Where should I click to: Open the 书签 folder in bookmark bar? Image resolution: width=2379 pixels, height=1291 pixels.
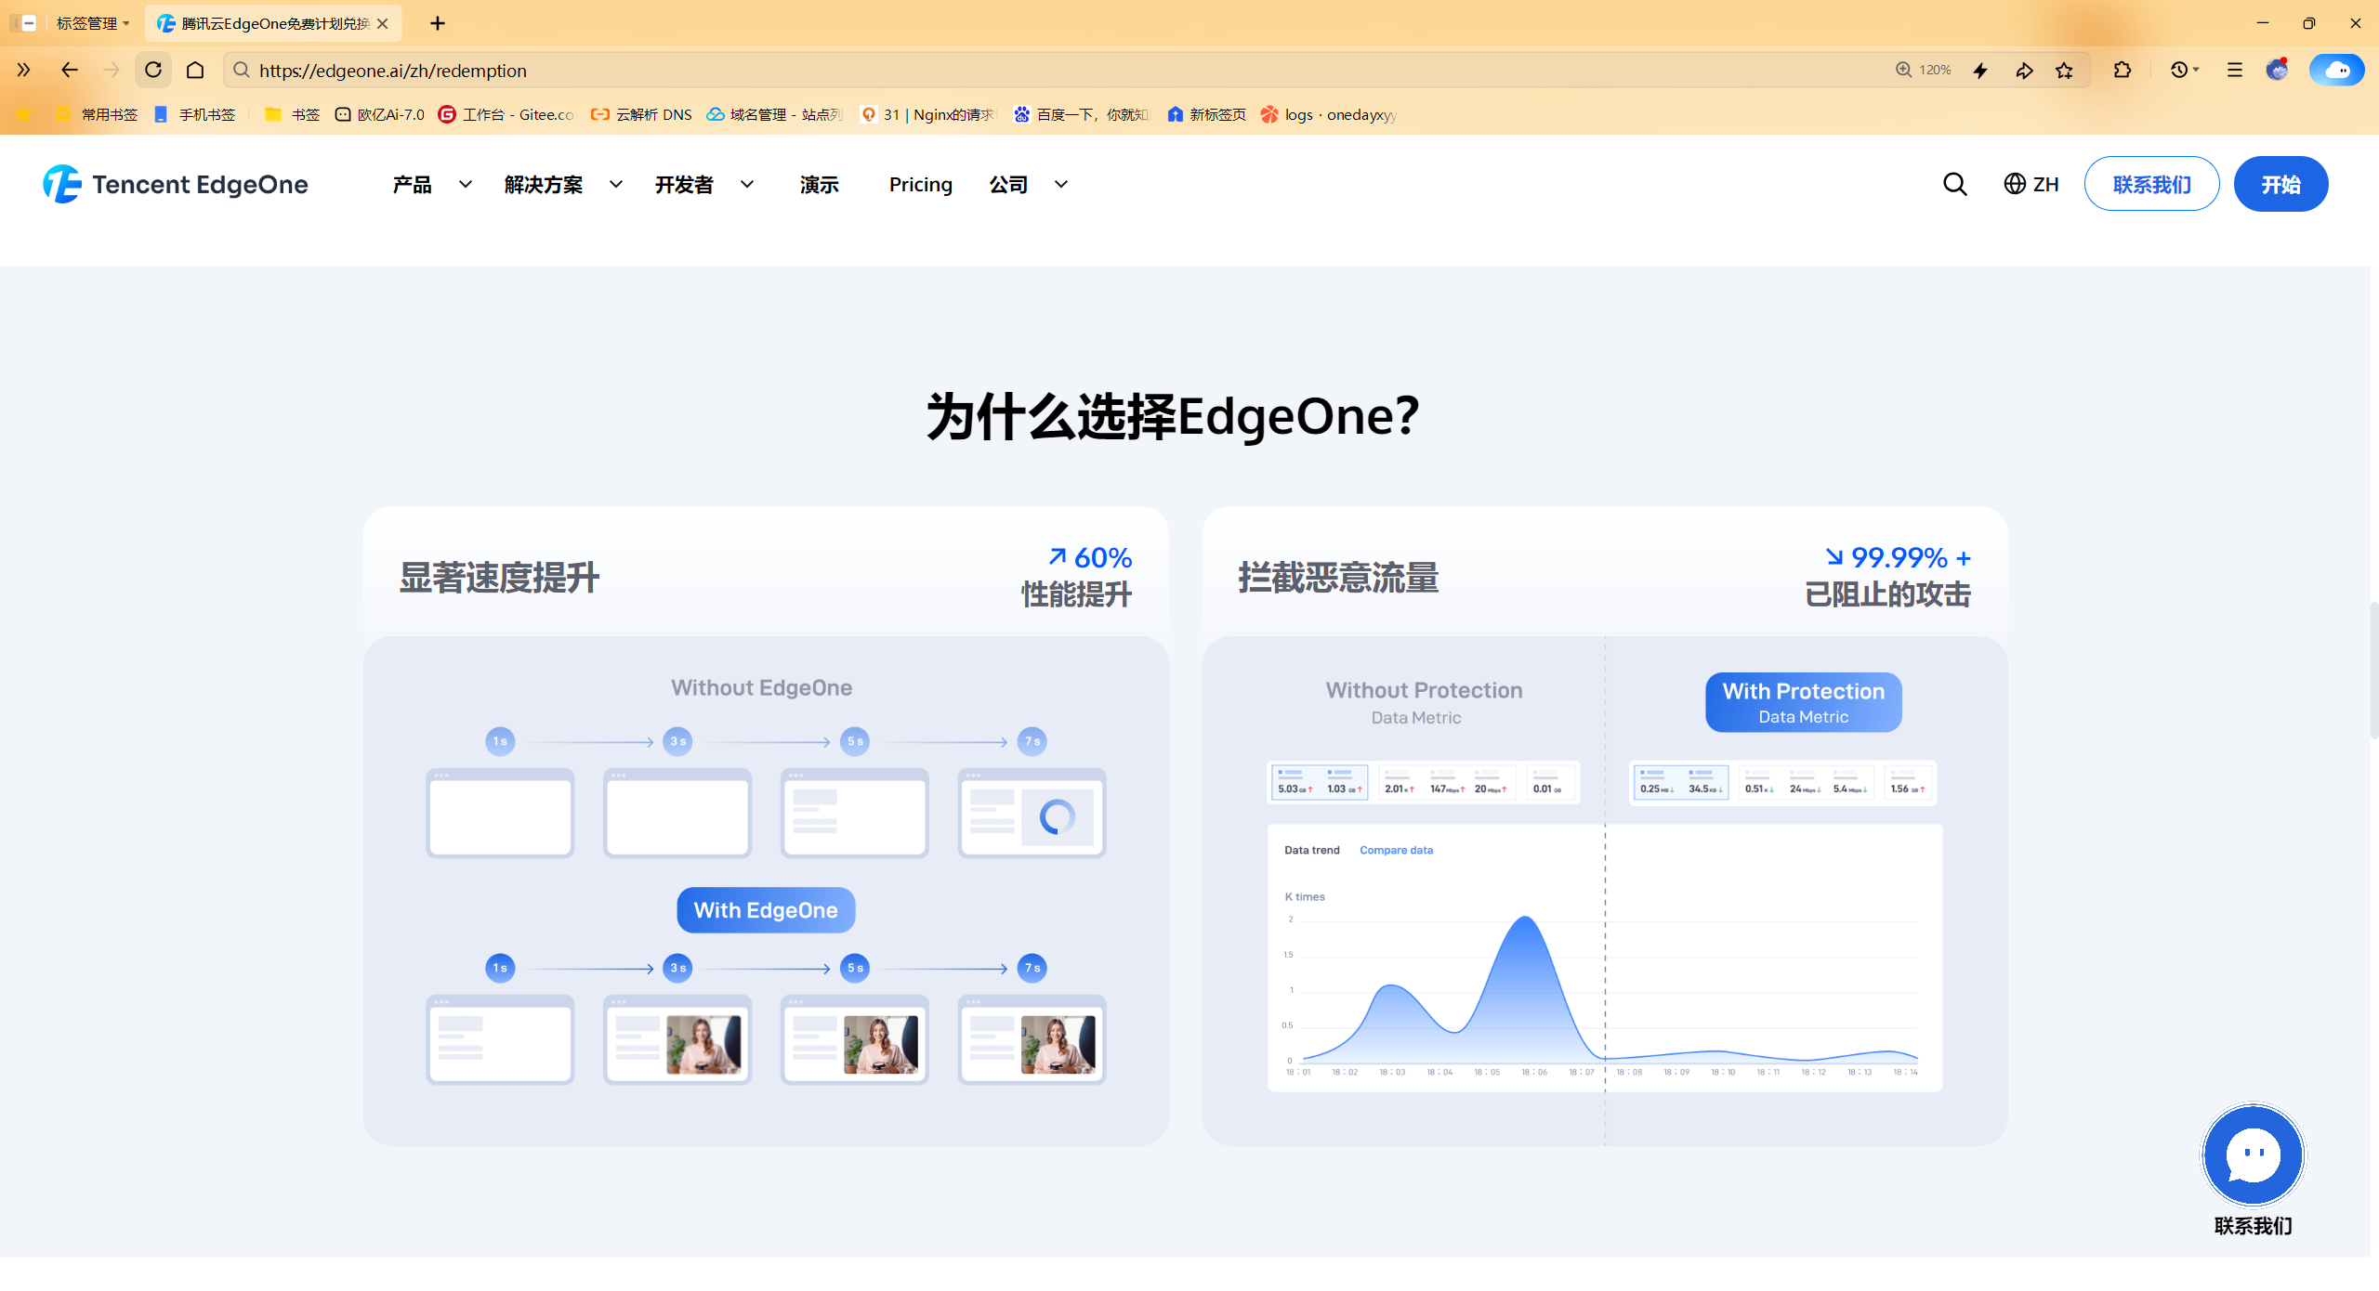(x=292, y=114)
